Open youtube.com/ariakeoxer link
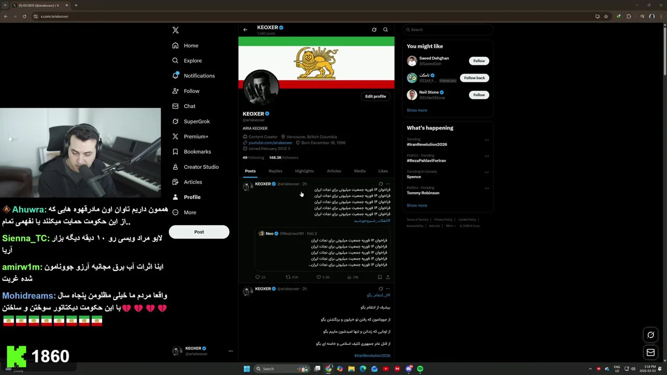The image size is (667, 375). pyautogui.click(x=270, y=143)
